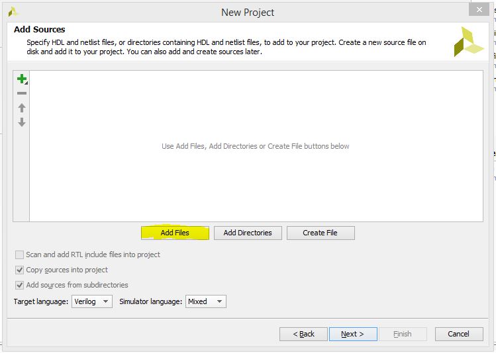Screen dimensions: 496x353
Task: Uncheck Add sources from subdirectories
Action: pyautogui.click(x=20, y=285)
